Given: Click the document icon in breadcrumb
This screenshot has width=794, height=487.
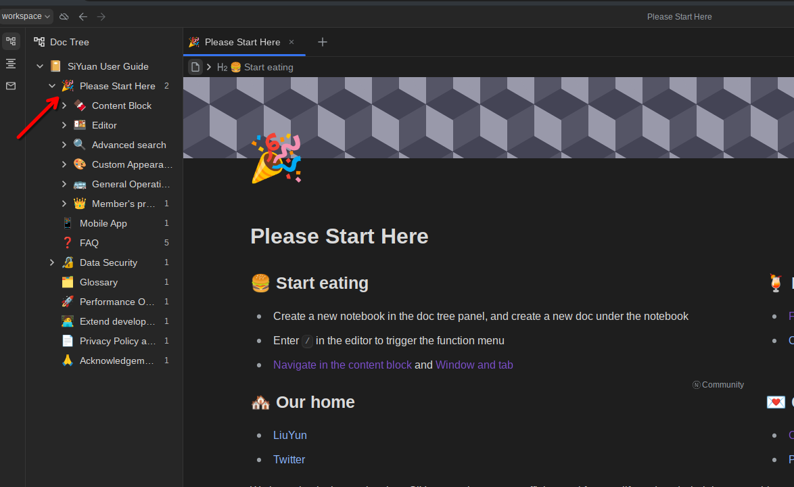Looking at the screenshot, I should pos(195,67).
